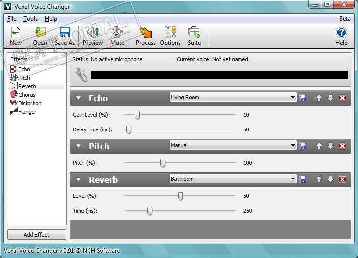Viewport: 358px width, 258px height.
Task: Remove the Echo effect with red X
Action: (342, 98)
